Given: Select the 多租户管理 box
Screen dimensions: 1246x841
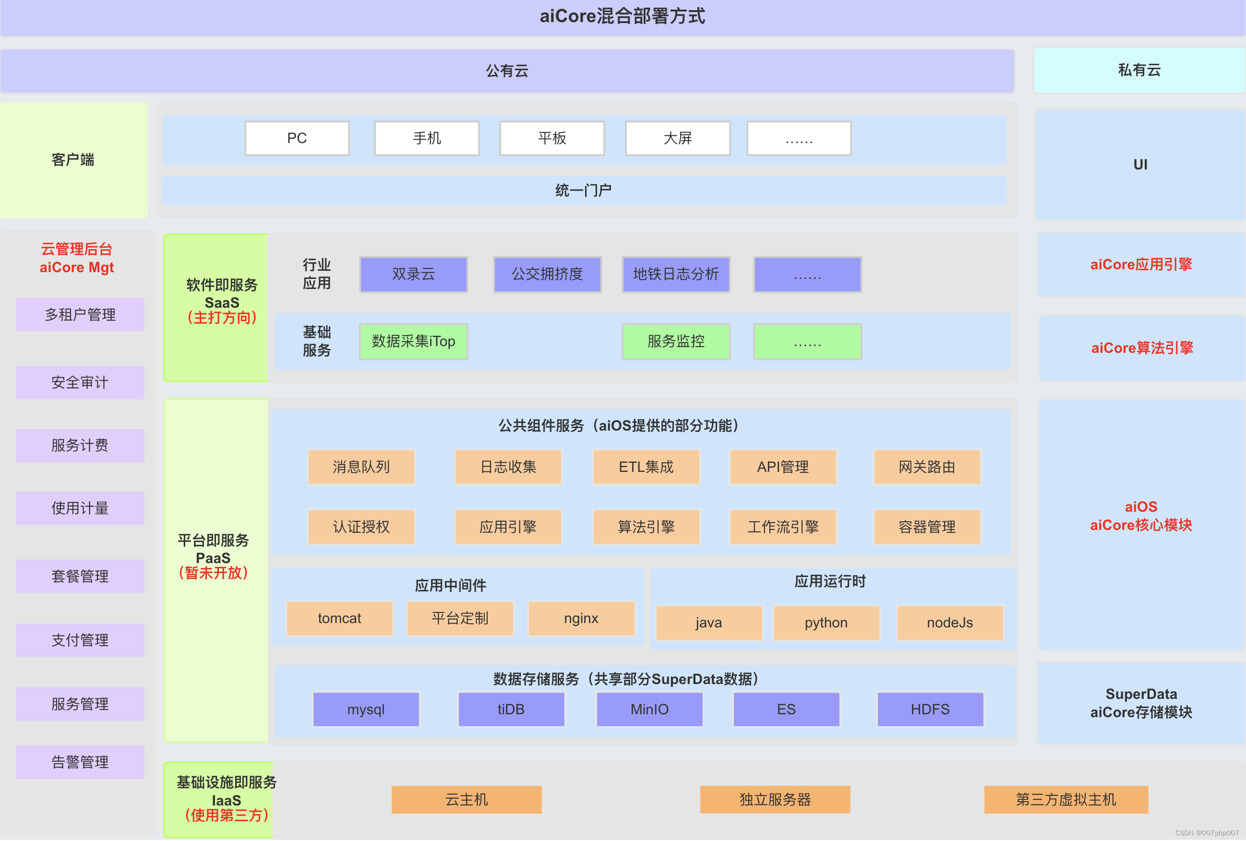Looking at the screenshot, I should tap(80, 315).
